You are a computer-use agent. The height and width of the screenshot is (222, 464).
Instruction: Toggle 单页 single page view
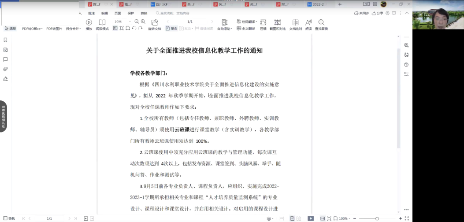click(171, 28)
